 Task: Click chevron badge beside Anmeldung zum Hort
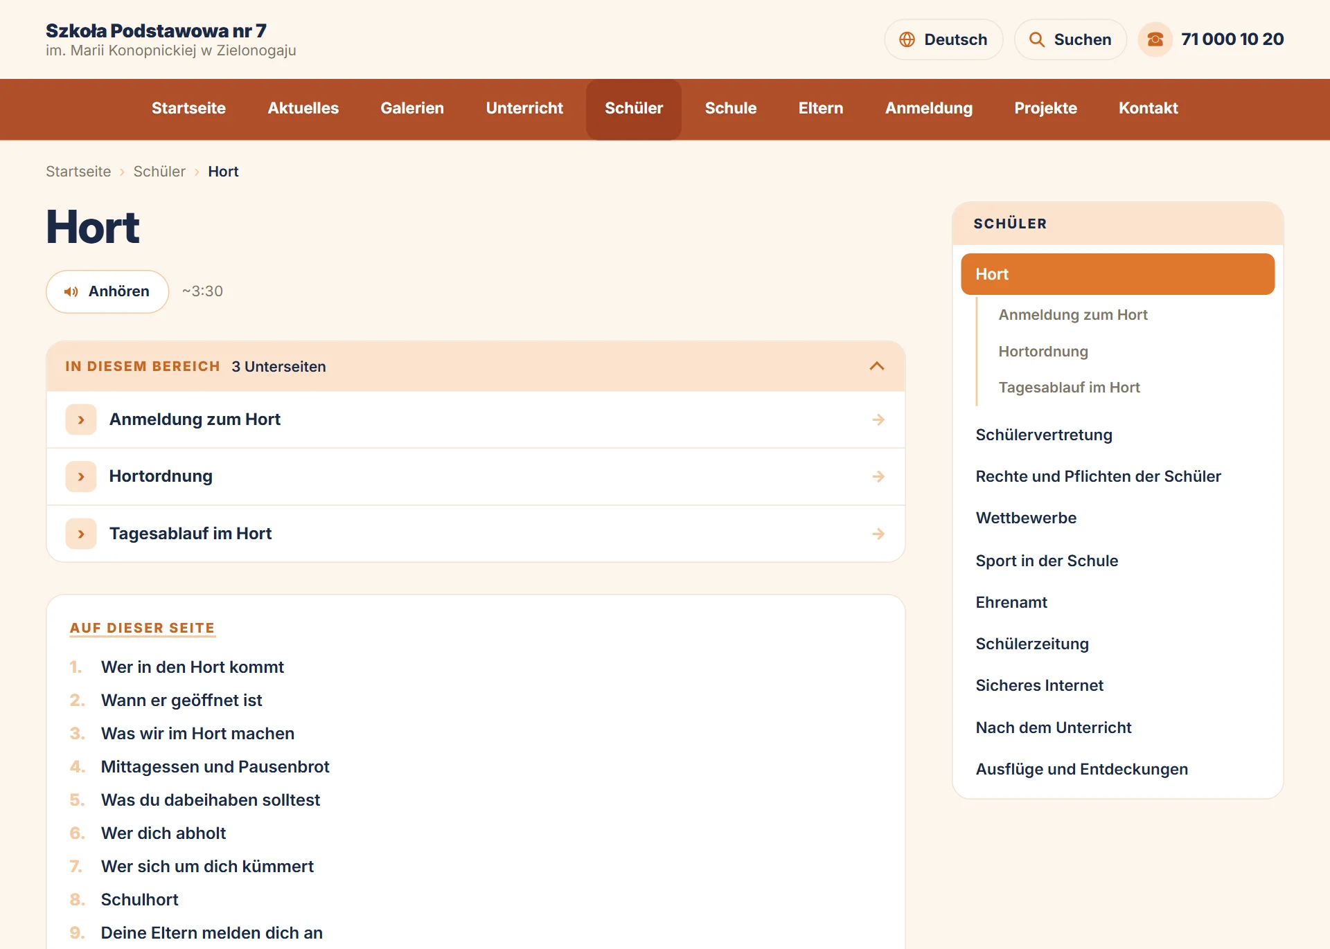(x=81, y=419)
